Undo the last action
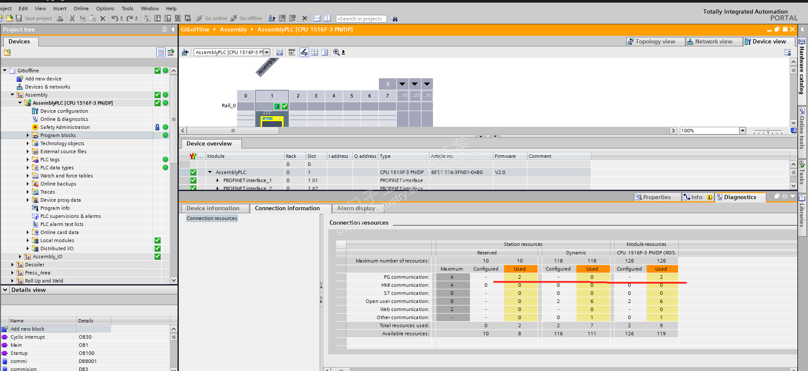This screenshot has width=808, height=371. click(x=115, y=18)
